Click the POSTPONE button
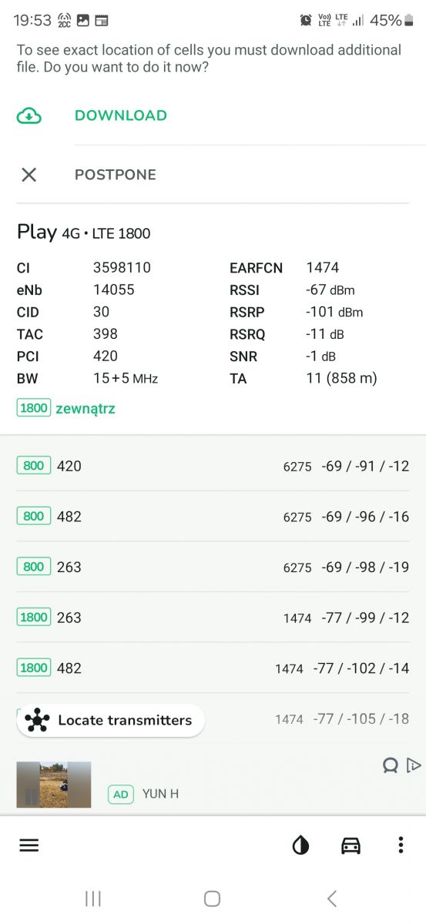 click(116, 175)
